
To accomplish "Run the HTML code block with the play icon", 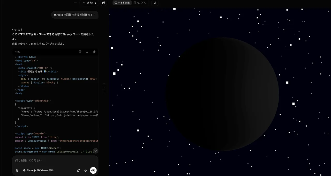I will (x=80, y=52).
